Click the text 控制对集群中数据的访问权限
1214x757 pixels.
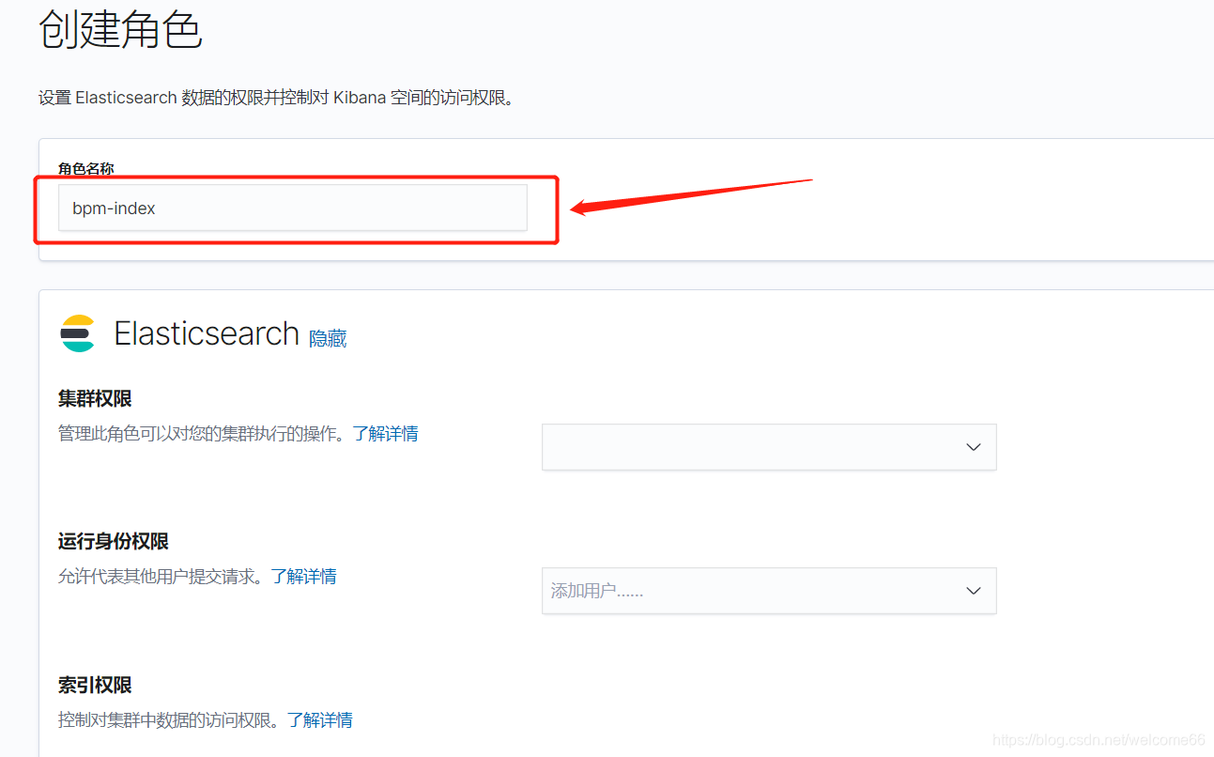tap(169, 720)
